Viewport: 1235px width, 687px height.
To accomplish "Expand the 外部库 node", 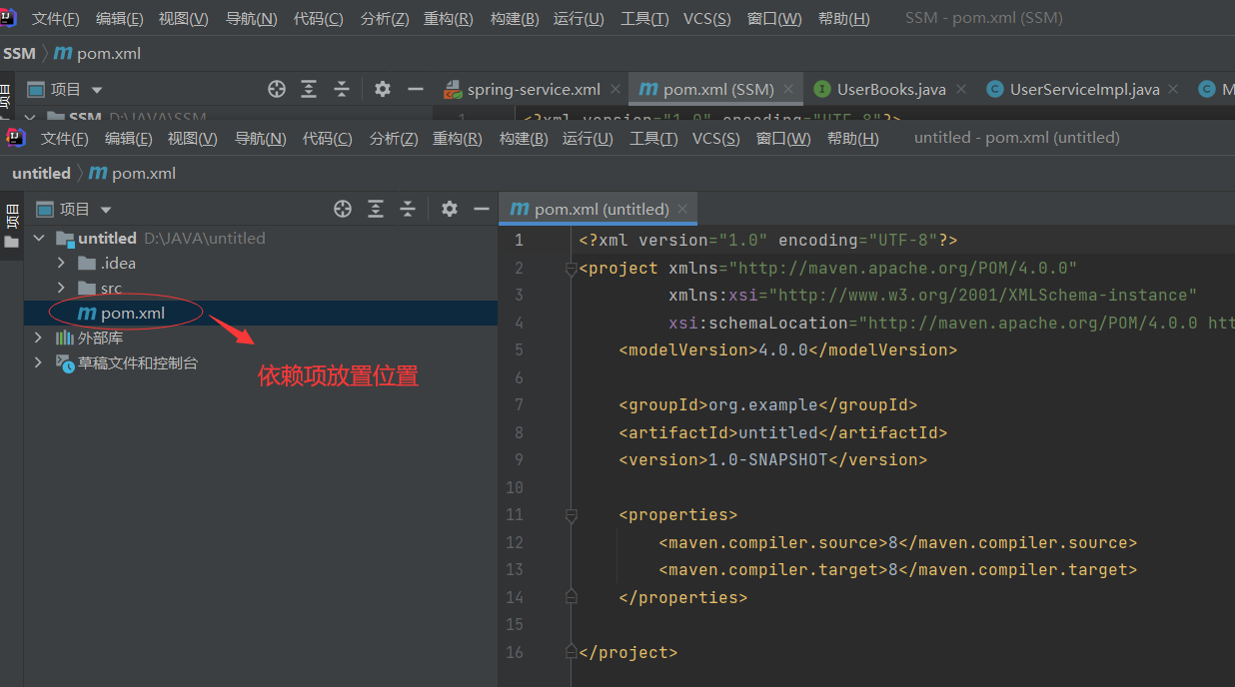I will tap(39, 338).
